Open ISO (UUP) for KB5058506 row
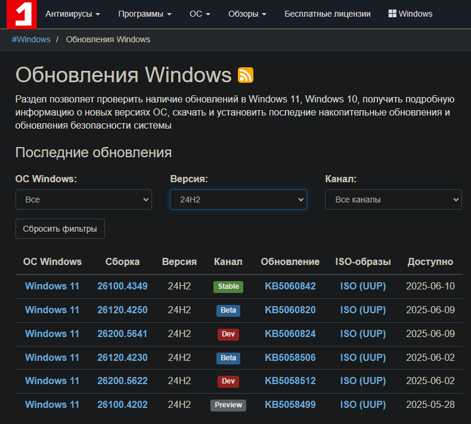 (363, 358)
